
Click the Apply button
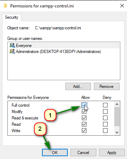(x=112, y=153)
